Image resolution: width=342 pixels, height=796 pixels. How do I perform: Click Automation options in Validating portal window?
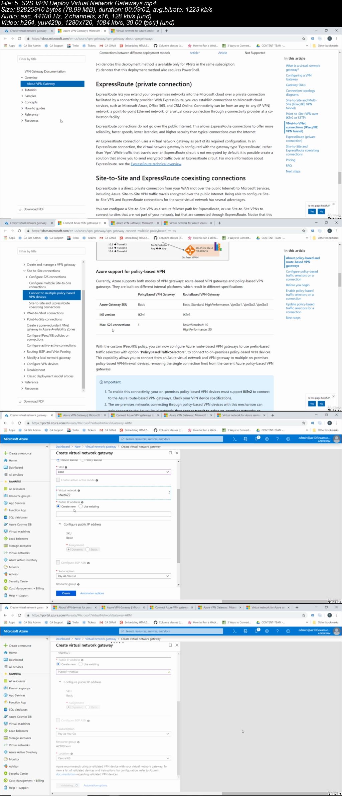96,785
